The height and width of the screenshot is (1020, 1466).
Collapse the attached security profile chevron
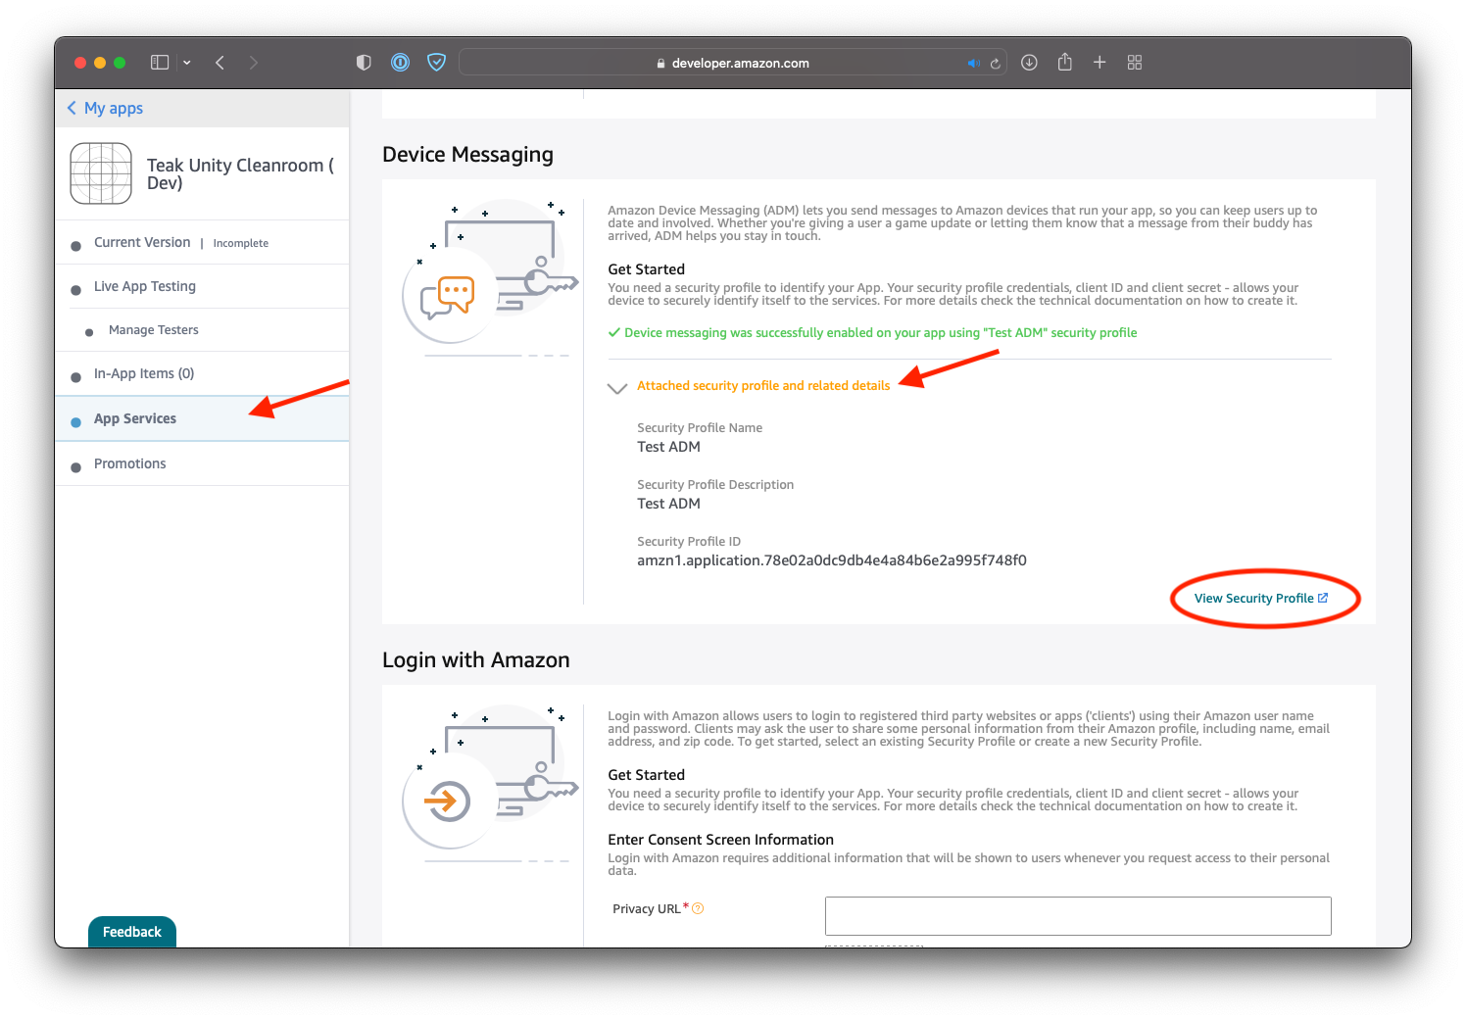click(617, 388)
